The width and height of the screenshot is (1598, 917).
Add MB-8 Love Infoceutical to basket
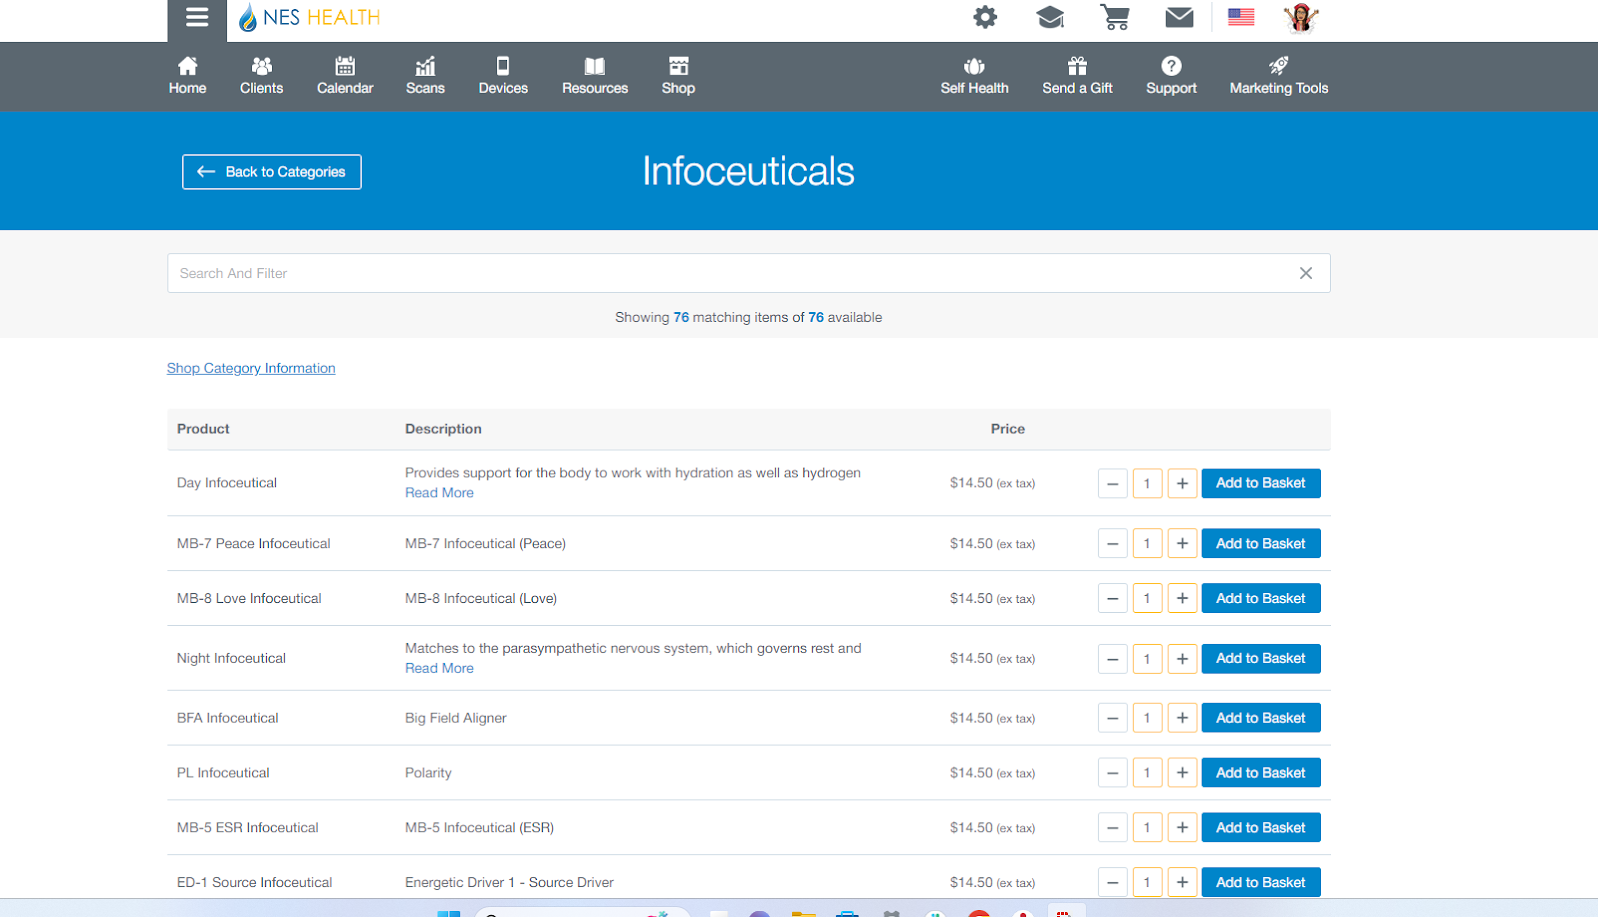[1261, 599]
